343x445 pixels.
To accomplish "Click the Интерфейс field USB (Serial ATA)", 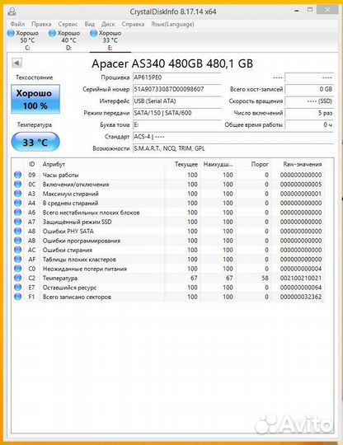I will coord(177,101).
